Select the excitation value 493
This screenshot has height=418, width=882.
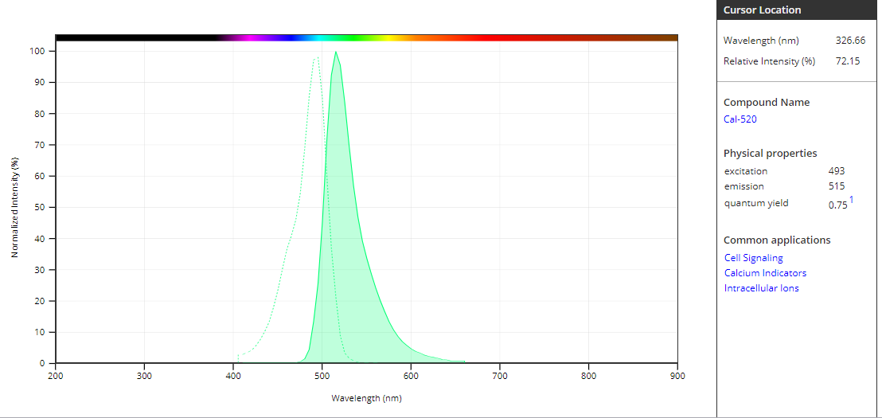(x=836, y=171)
